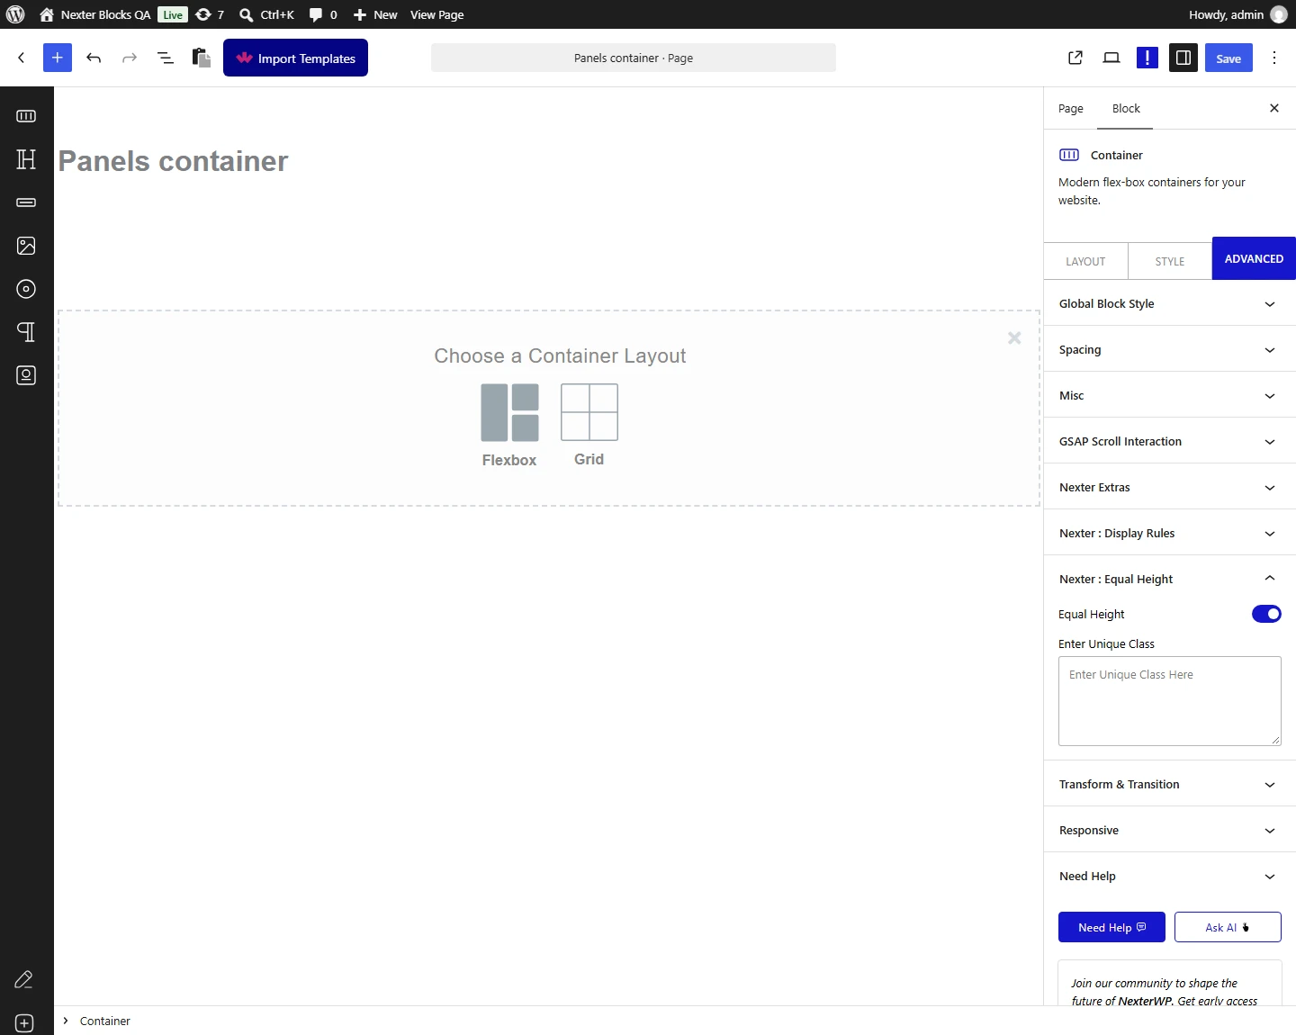Click the updates counter icon in admin bar
1296x1035 pixels.
tap(210, 14)
